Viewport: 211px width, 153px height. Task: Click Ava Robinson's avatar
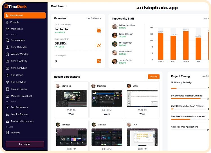click(115, 53)
